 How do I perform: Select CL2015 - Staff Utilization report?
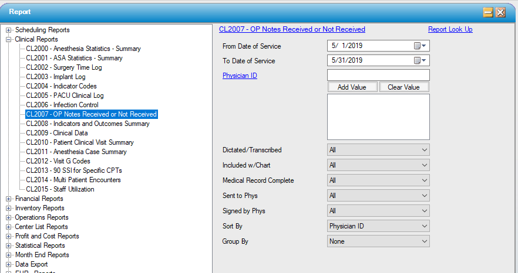60,189
